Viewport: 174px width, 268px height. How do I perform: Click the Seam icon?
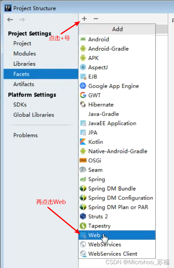click(83, 170)
